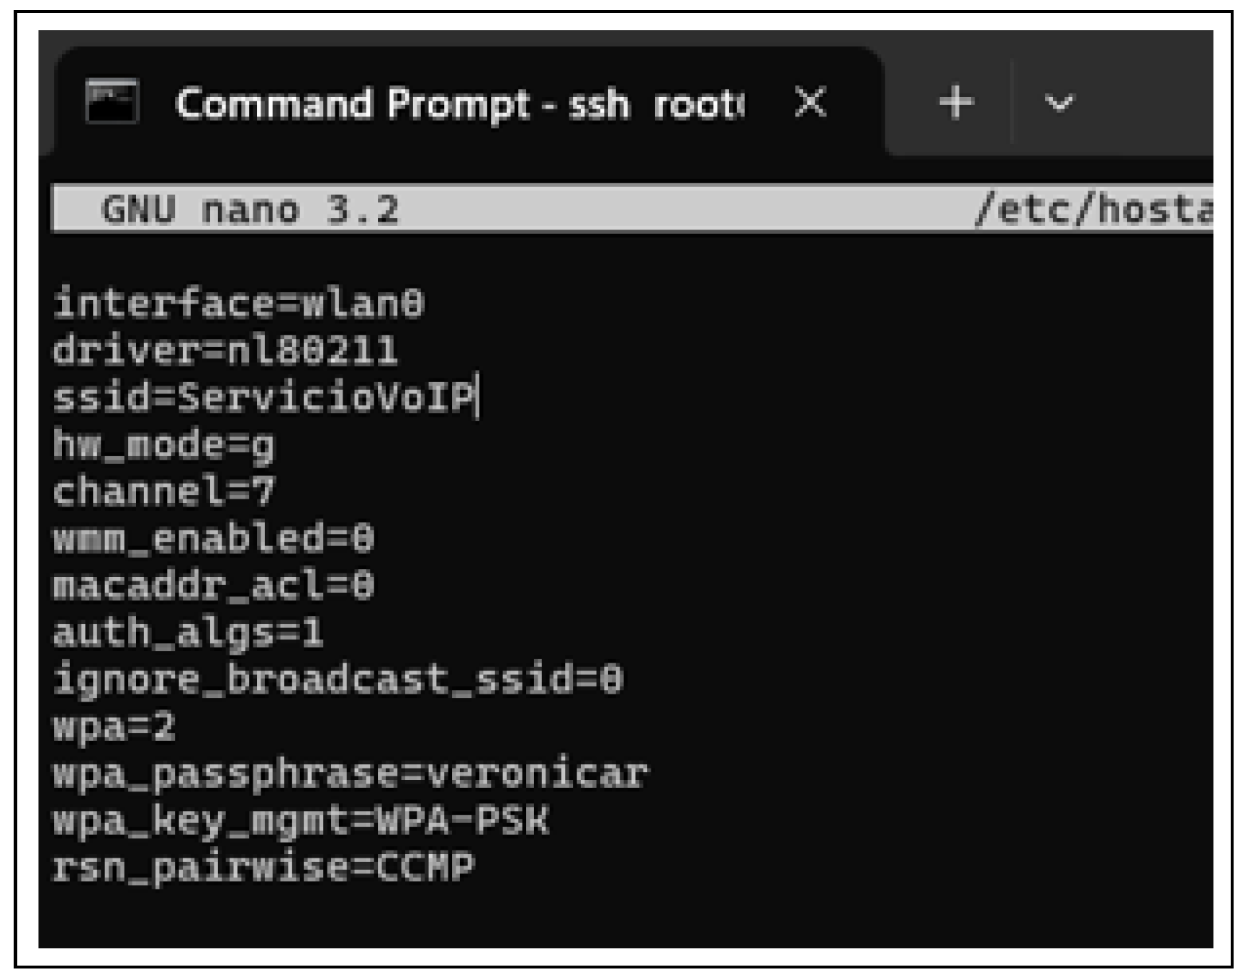Click the wpa_passphrase line
The height and width of the screenshot is (980, 1248).
pyautogui.click(x=351, y=774)
